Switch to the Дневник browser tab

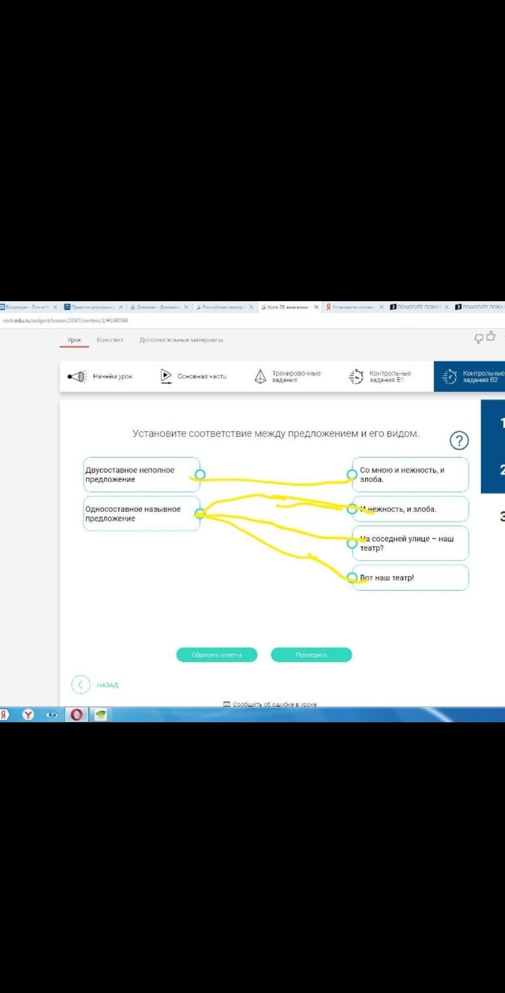tap(158, 307)
